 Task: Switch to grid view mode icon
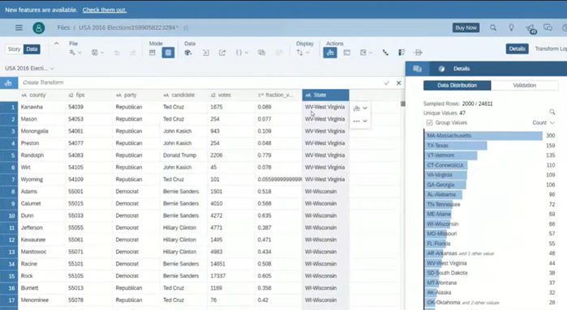[x=168, y=53]
